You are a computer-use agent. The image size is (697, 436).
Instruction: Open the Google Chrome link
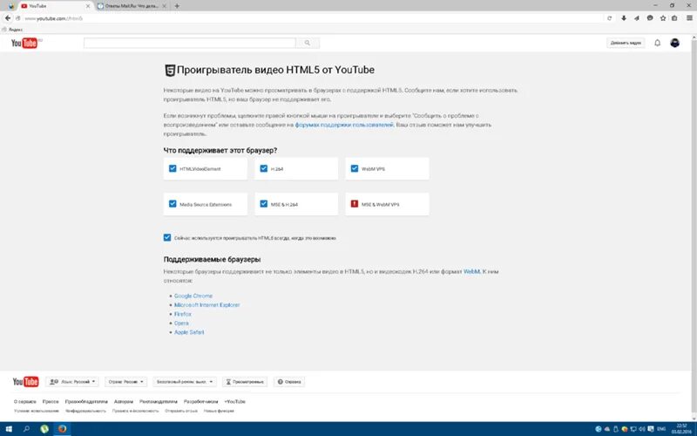click(x=193, y=296)
